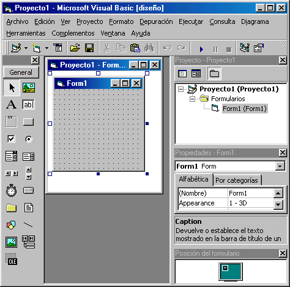
Task: Select the OLE container control tool
Action: click(11, 259)
